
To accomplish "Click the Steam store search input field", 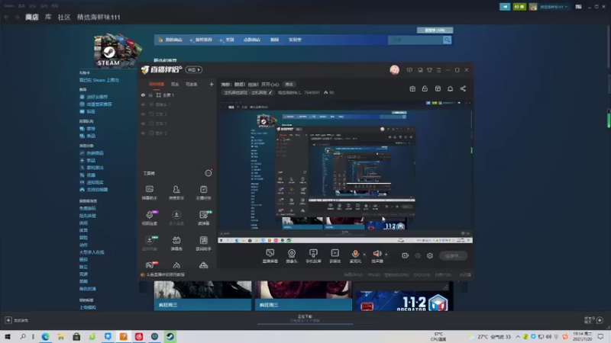I will click(x=415, y=40).
